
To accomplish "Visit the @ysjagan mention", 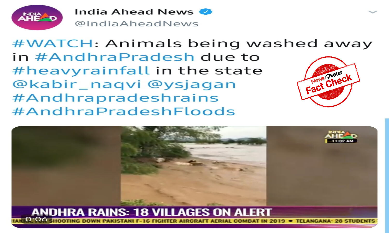I will click(192, 84).
